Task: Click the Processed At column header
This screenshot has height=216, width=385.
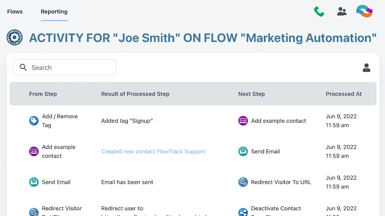Action: pyautogui.click(x=343, y=94)
